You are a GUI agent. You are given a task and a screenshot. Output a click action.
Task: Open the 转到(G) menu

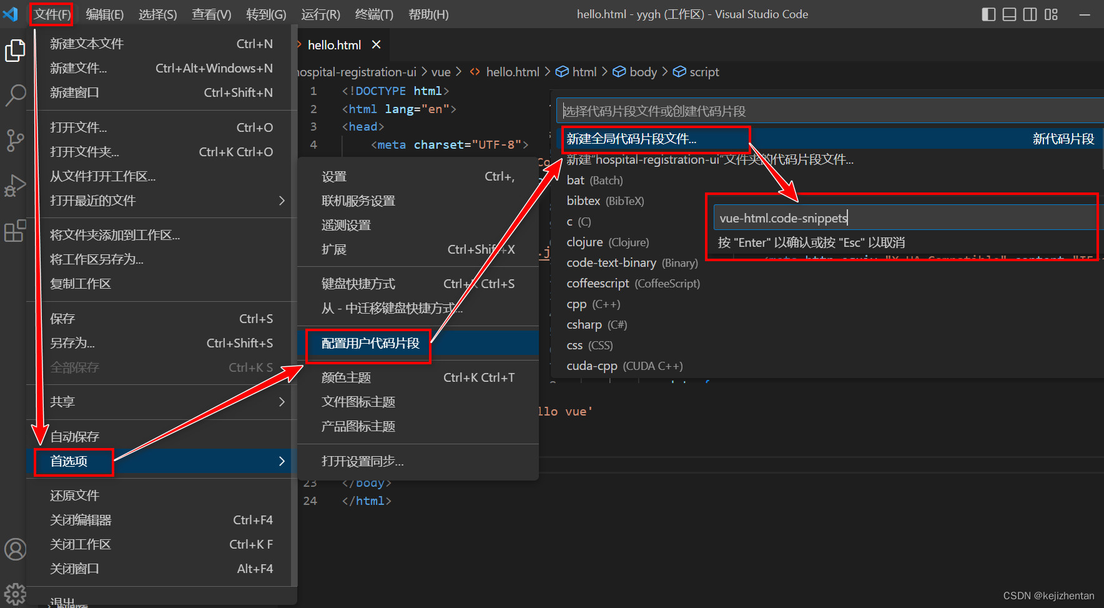point(266,14)
